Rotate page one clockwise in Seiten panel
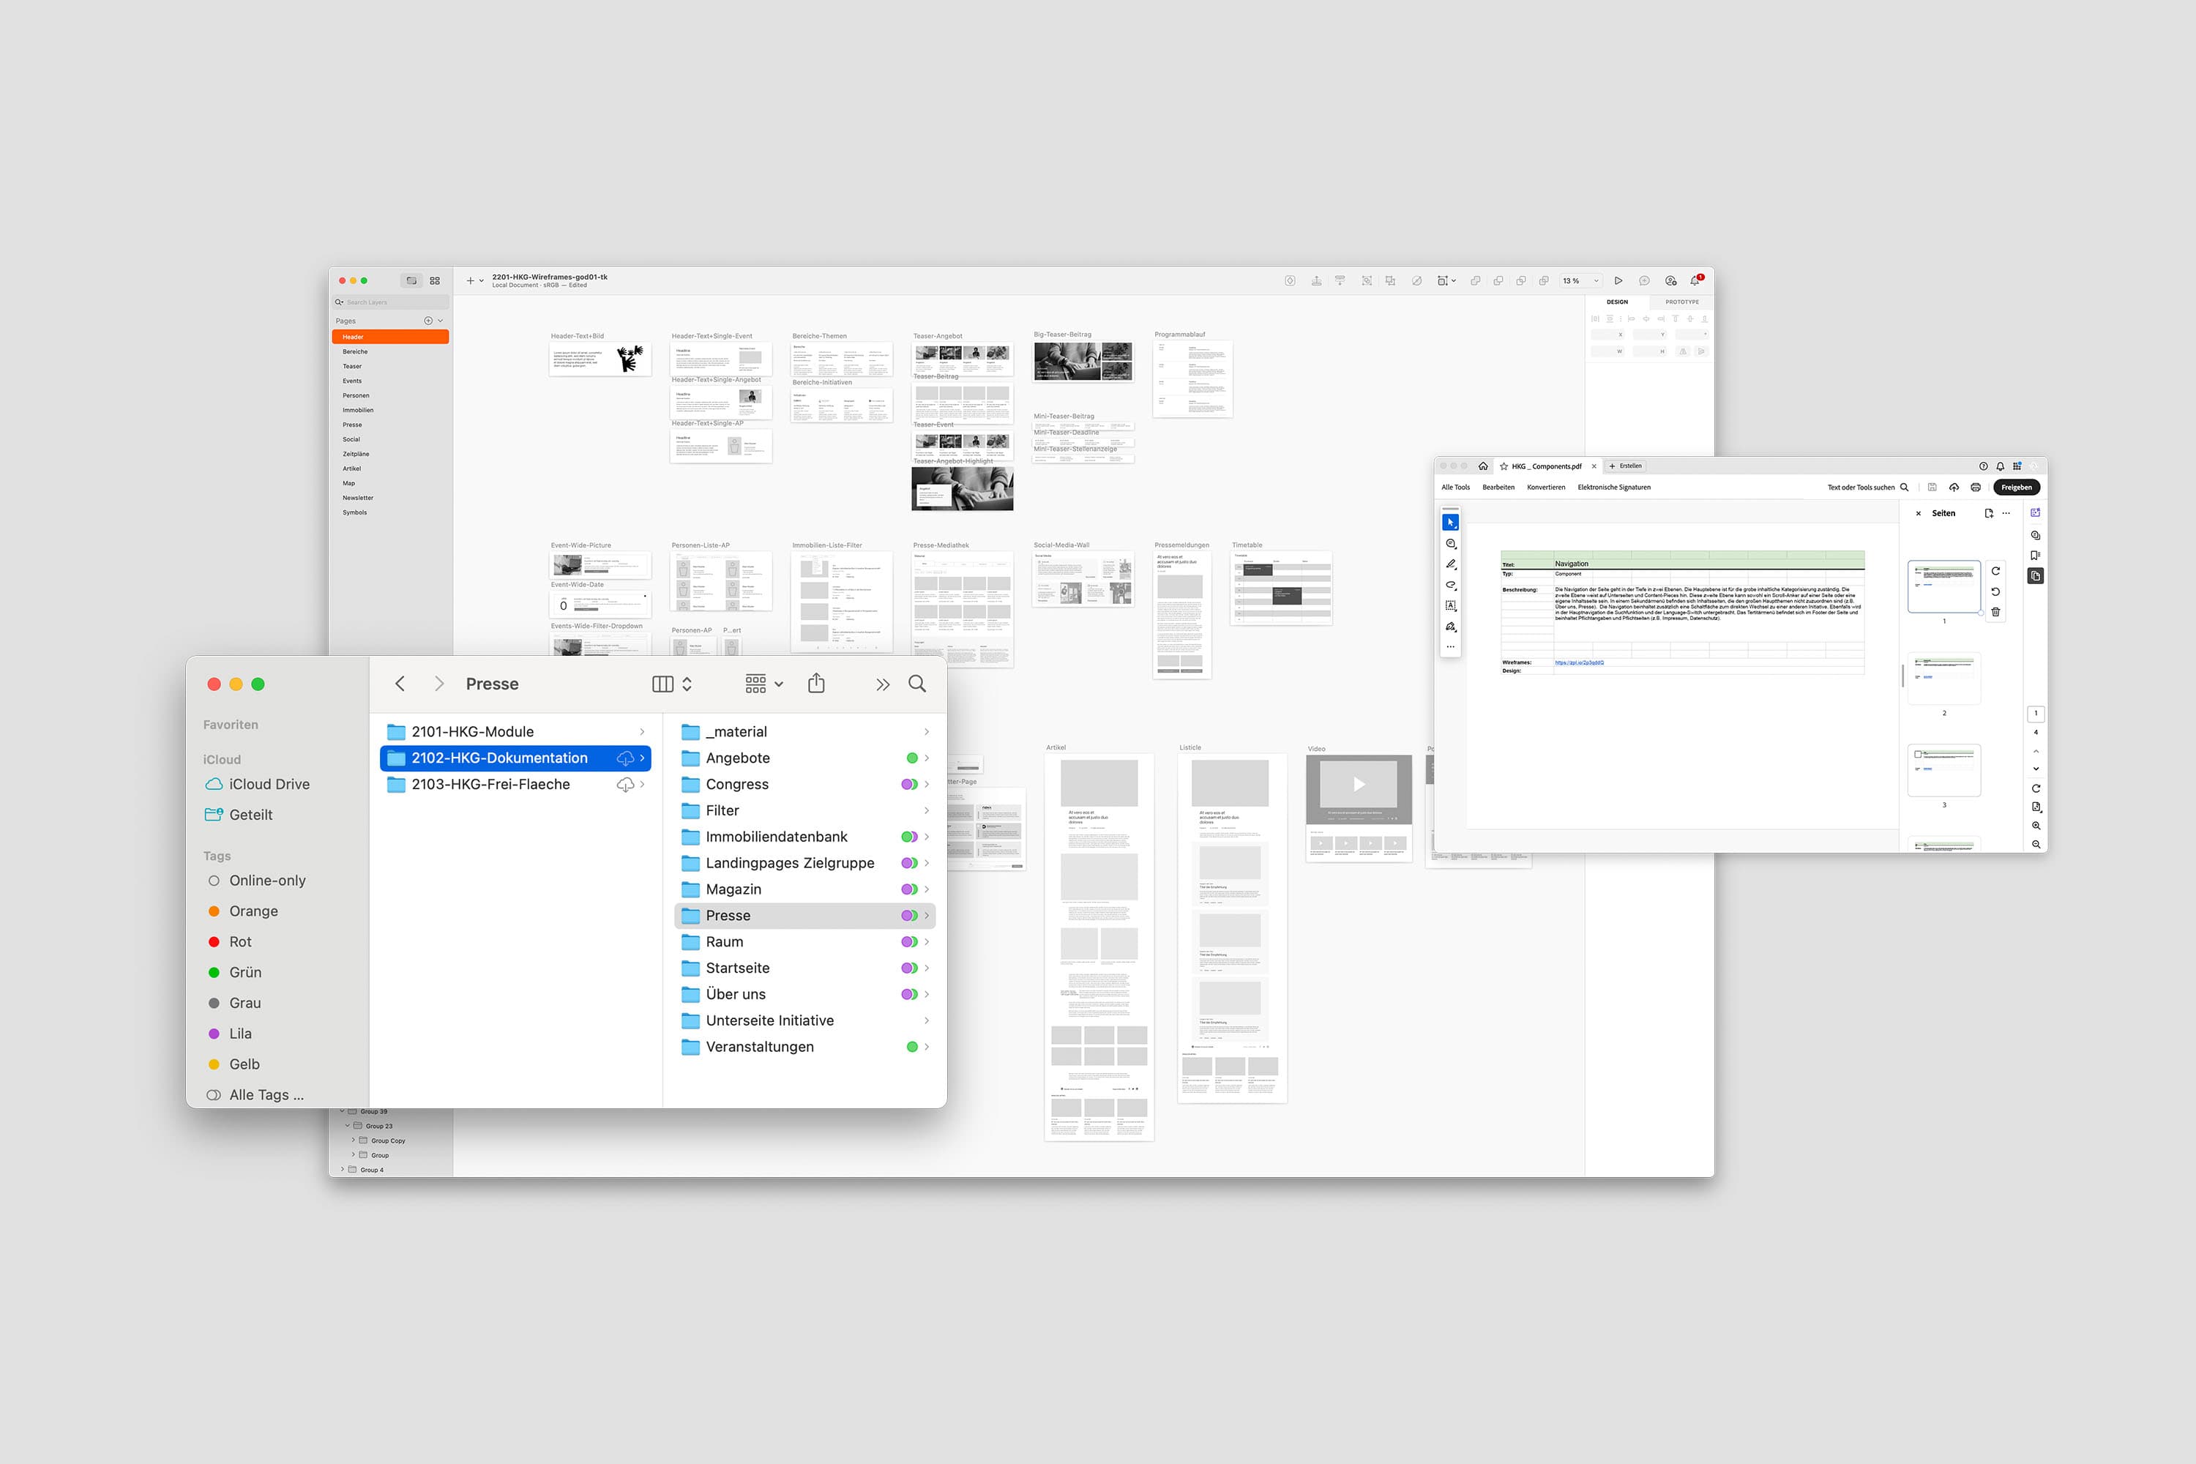The image size is (2196, 1464). 1995,572
